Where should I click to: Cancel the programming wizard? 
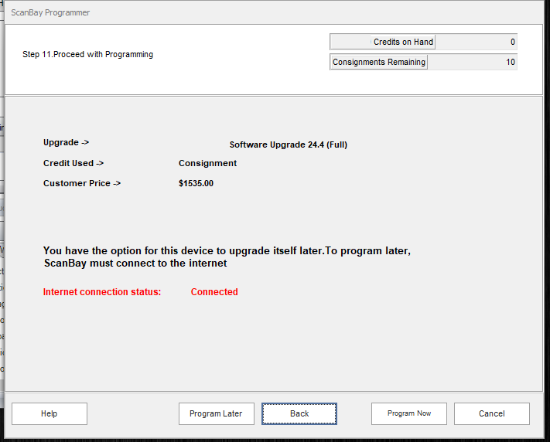click(x=491, y=413)
